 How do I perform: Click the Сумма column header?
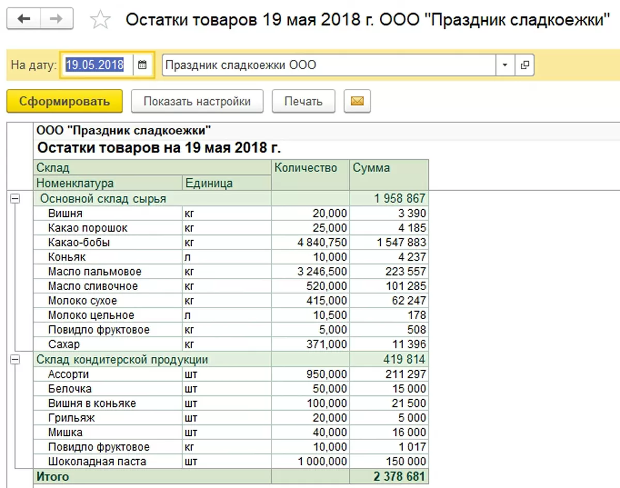(x=389, y=175)
